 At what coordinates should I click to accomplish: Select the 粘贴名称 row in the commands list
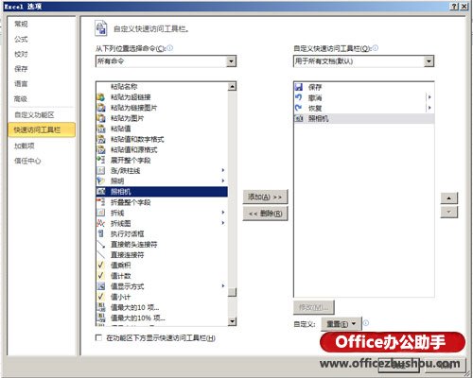[x=162, y=86]
